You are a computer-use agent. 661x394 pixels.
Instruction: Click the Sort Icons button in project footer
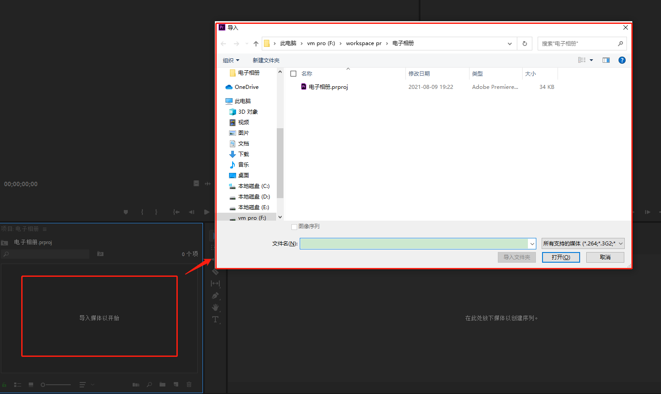pyautogui.click(x=82, y=385)
